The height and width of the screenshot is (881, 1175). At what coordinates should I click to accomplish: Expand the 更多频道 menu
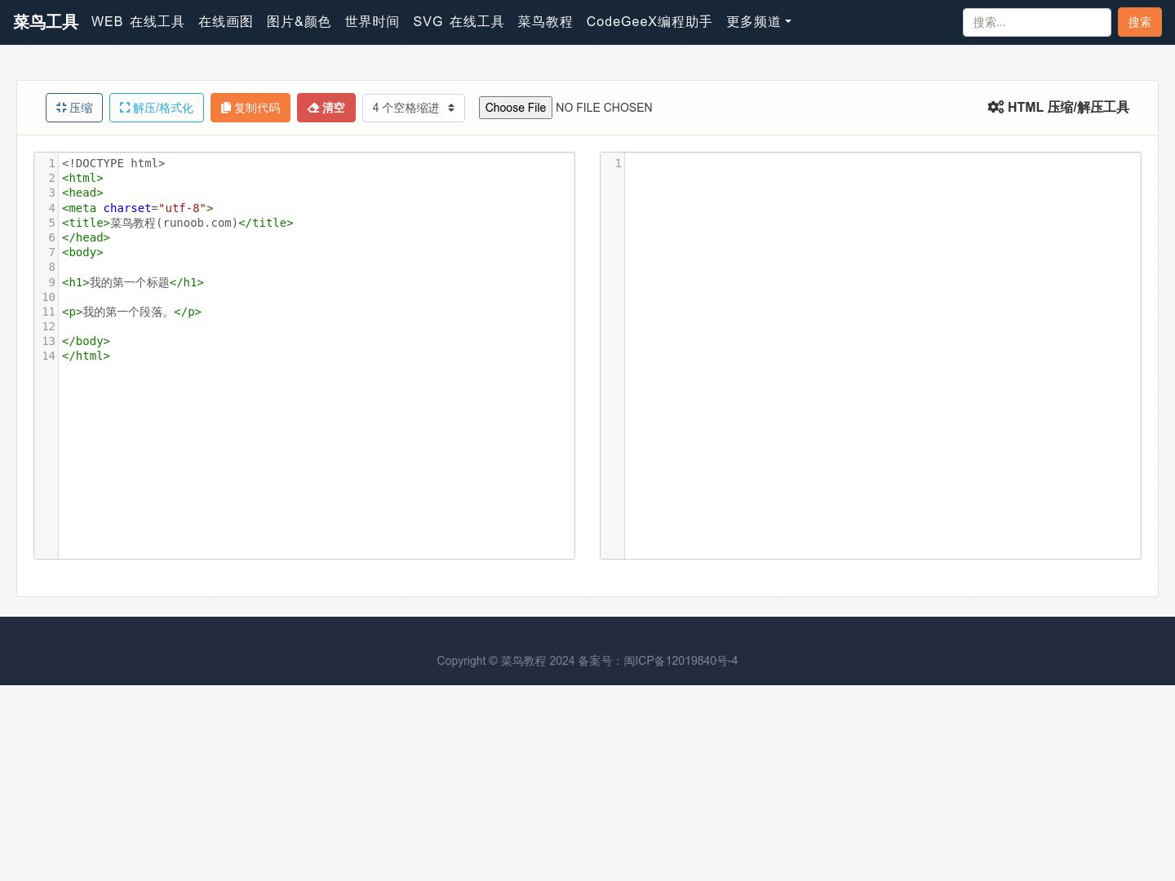pyautogui.click(x=759, y=22)
